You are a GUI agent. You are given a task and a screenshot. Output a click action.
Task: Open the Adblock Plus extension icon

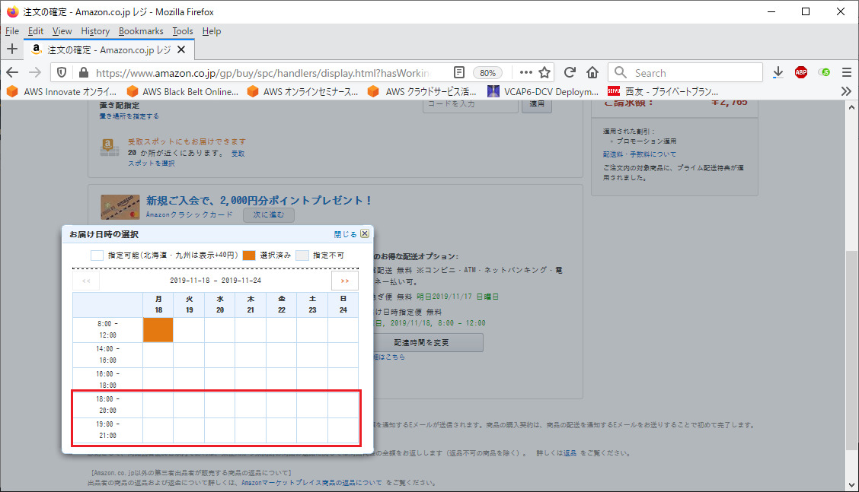tap(801, 73)
